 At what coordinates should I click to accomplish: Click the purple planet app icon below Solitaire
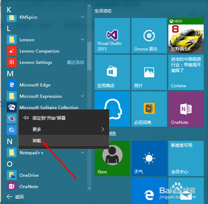(12, 119)
